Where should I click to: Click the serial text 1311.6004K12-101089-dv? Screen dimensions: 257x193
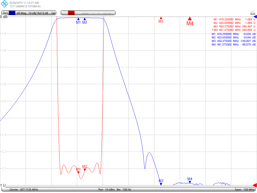click(25, 6)
